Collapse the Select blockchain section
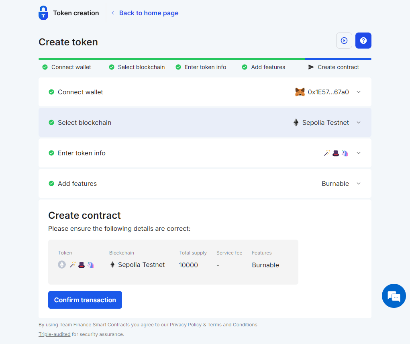 pos(358,122)
